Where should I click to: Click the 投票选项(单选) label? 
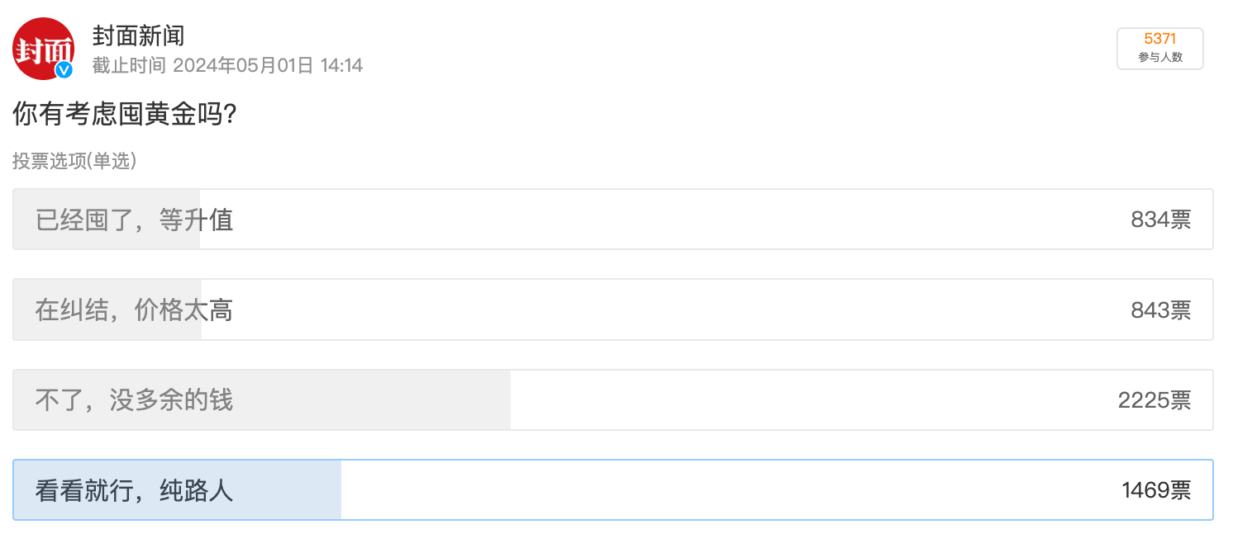coord(74,161)
